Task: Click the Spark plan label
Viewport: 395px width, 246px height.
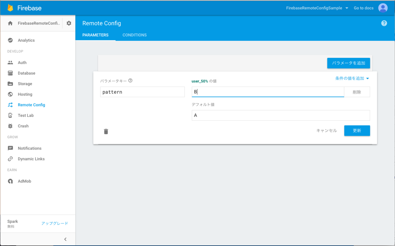Action: pyautogui.click(x=13, y=221)
